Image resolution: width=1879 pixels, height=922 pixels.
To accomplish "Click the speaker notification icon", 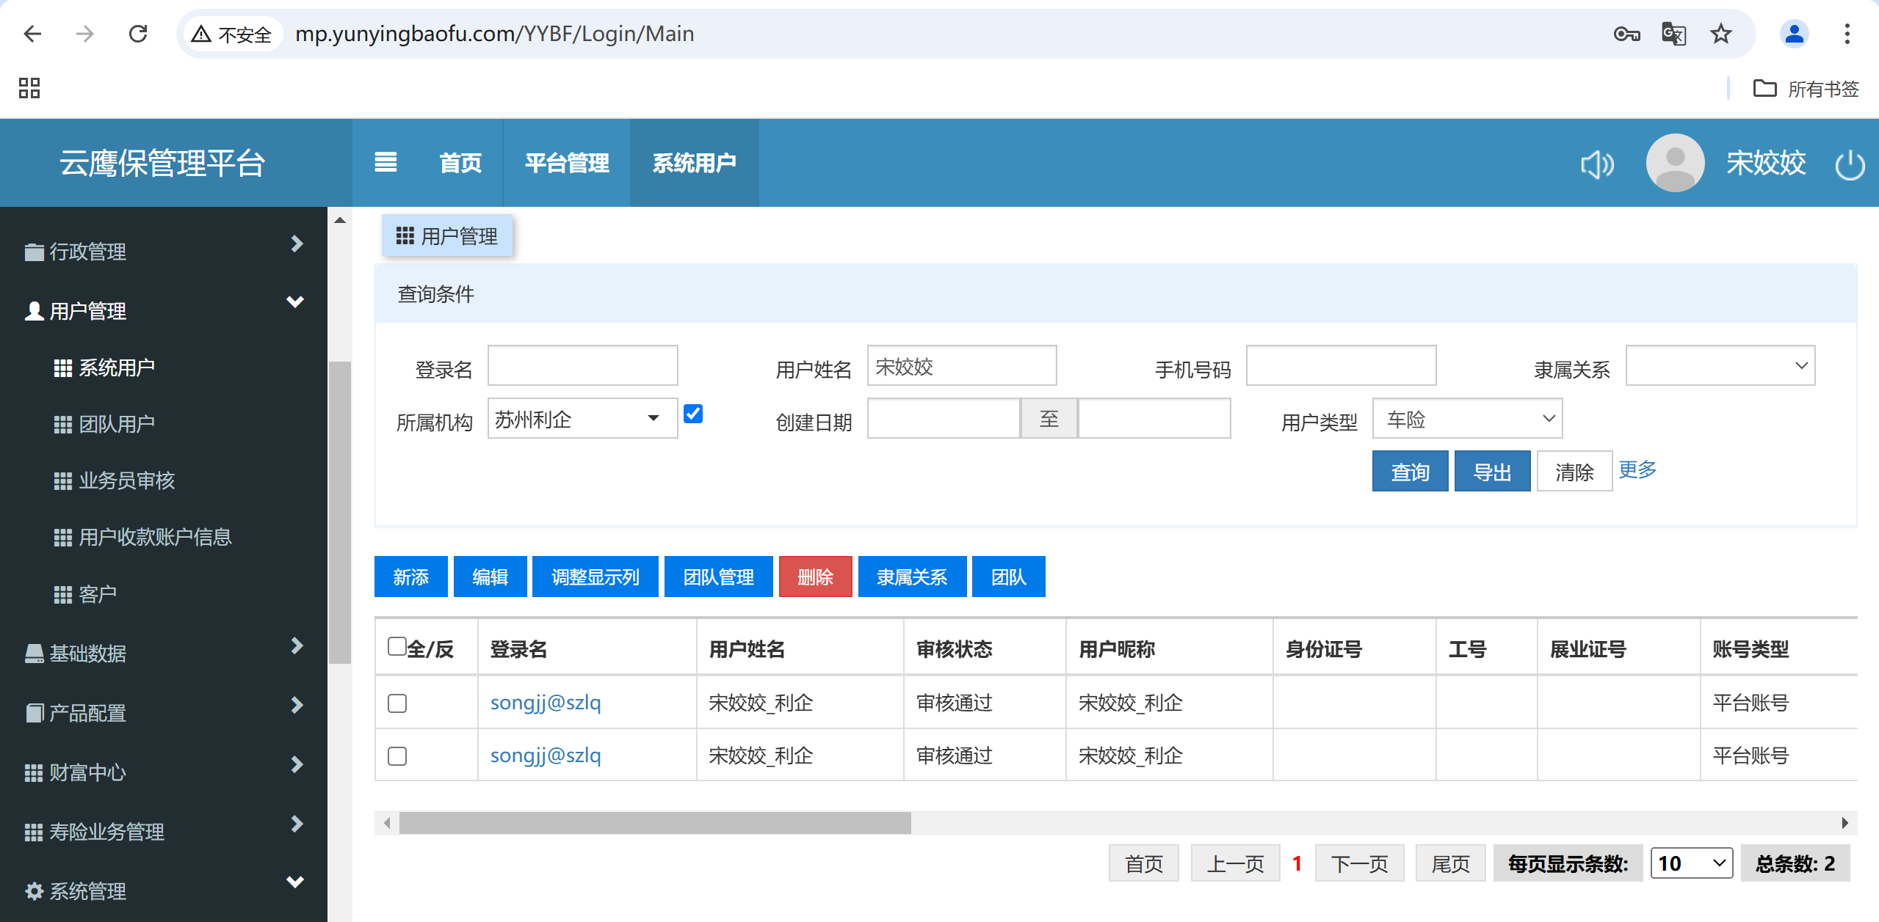I will 1597,164.
